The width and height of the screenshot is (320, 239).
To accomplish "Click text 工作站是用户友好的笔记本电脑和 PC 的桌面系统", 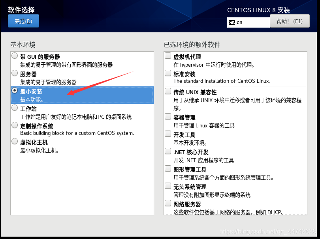I will click(76, 117).
